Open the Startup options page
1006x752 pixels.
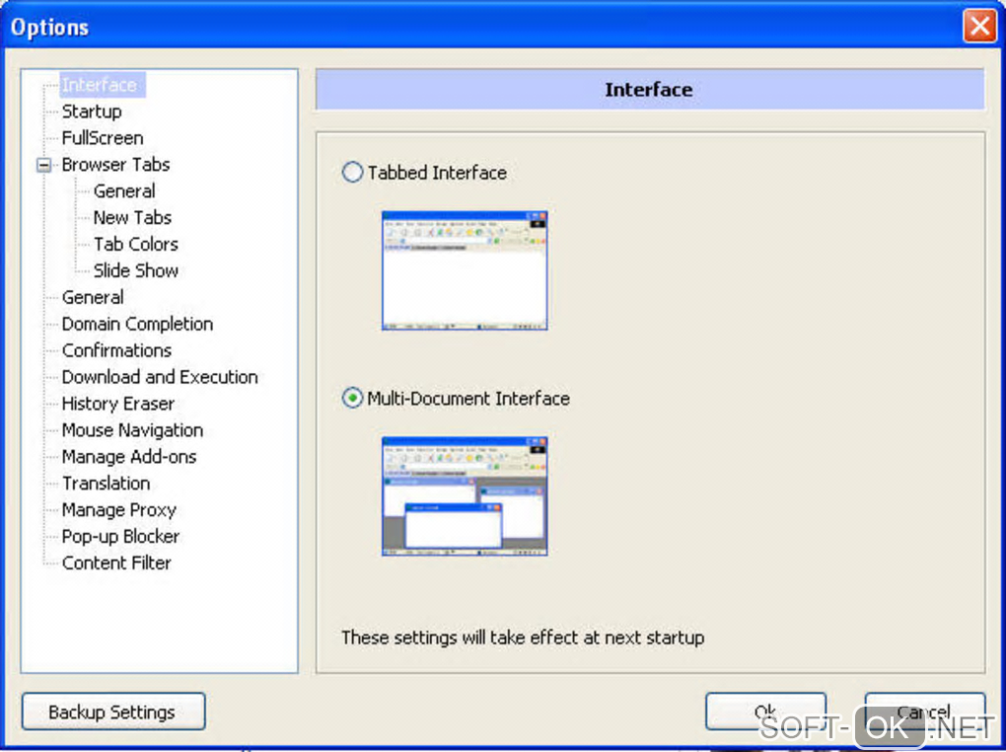[92, 112]
